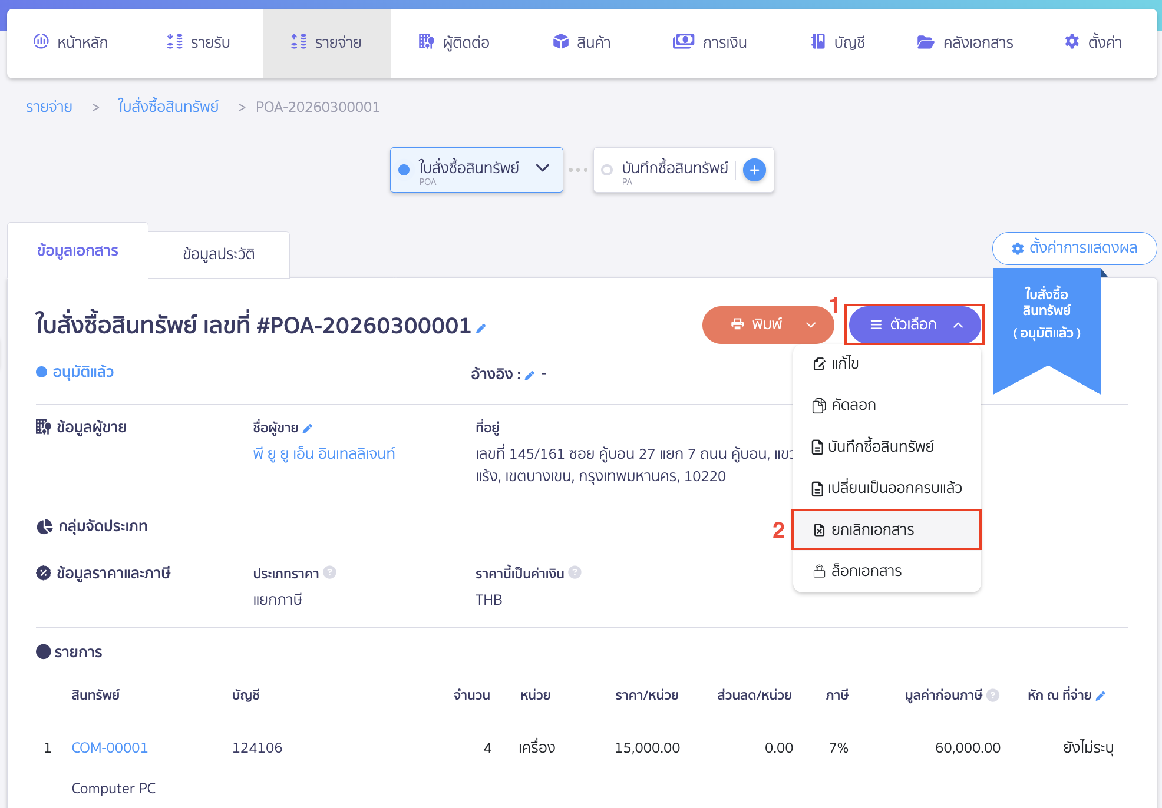Screen dimensions: 1162x808
Task: Select the บันทึกซื้อสินทรัพย์ PA step circle
Action: click(x=606, y=170)
